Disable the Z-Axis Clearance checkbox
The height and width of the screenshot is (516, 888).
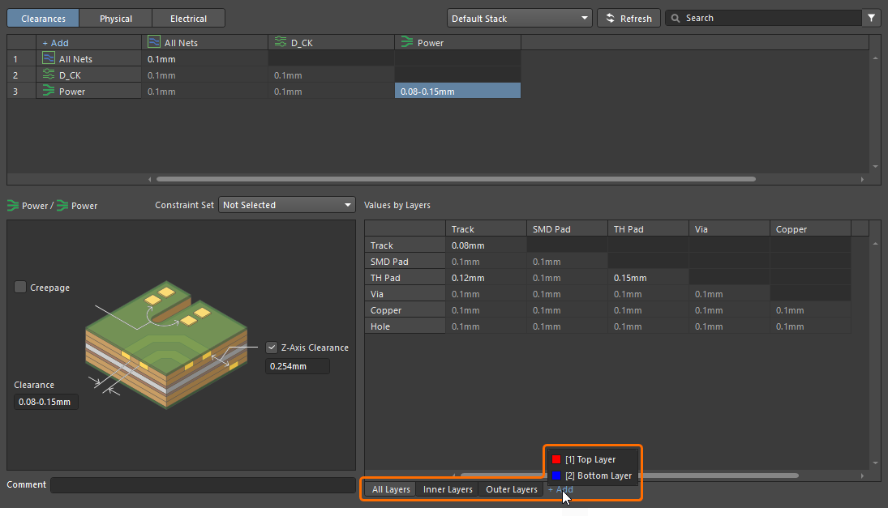272,348
